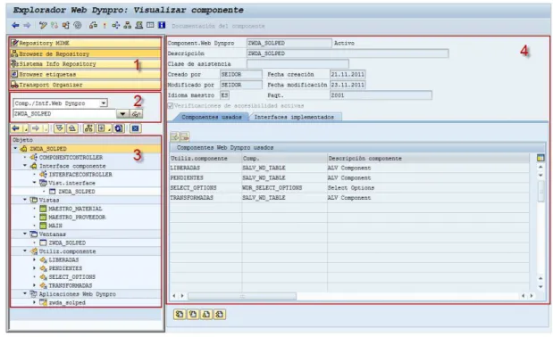Click the expand all nodes icon above the tree
The image size is (553, 337).
59,128
